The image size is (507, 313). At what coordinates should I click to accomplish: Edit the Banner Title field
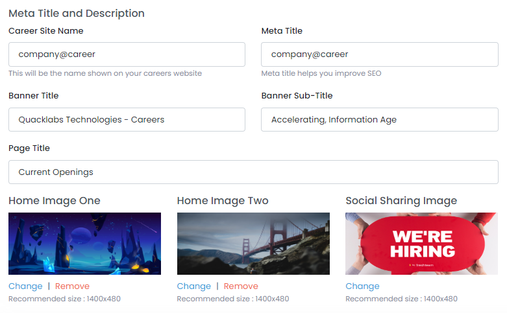[127, 119]
